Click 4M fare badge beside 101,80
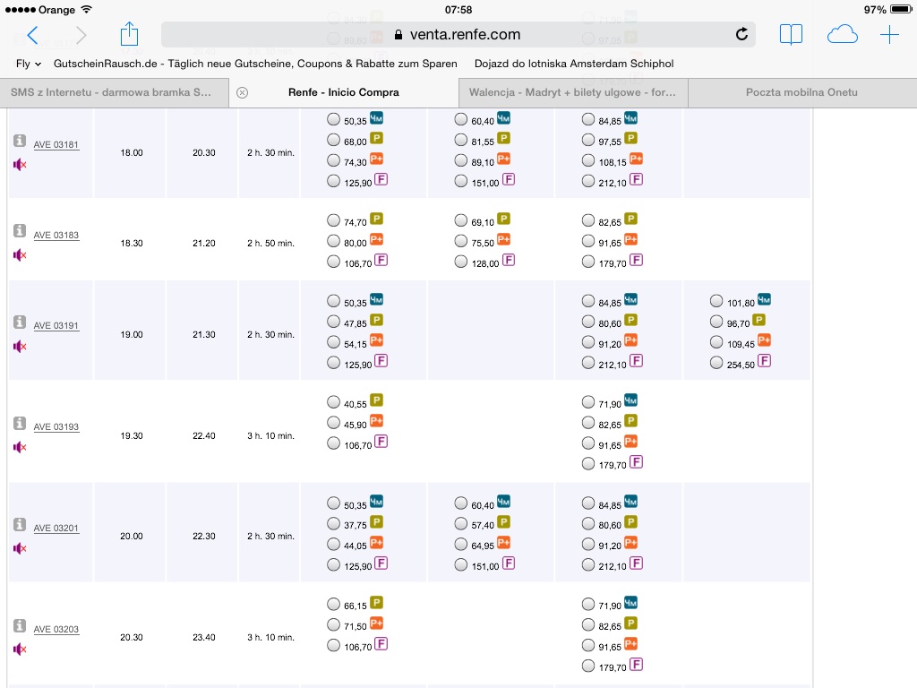The width and height of the screenshot is (917, 688). (765, 299)
